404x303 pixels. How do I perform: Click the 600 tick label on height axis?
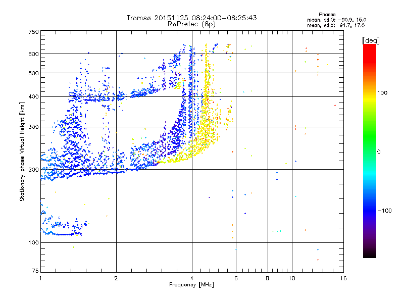pyautogui.click(x=34, y=54)
